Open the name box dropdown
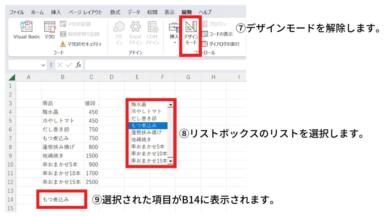Screen dimensions: 384x216 click(x=43, y=65)
